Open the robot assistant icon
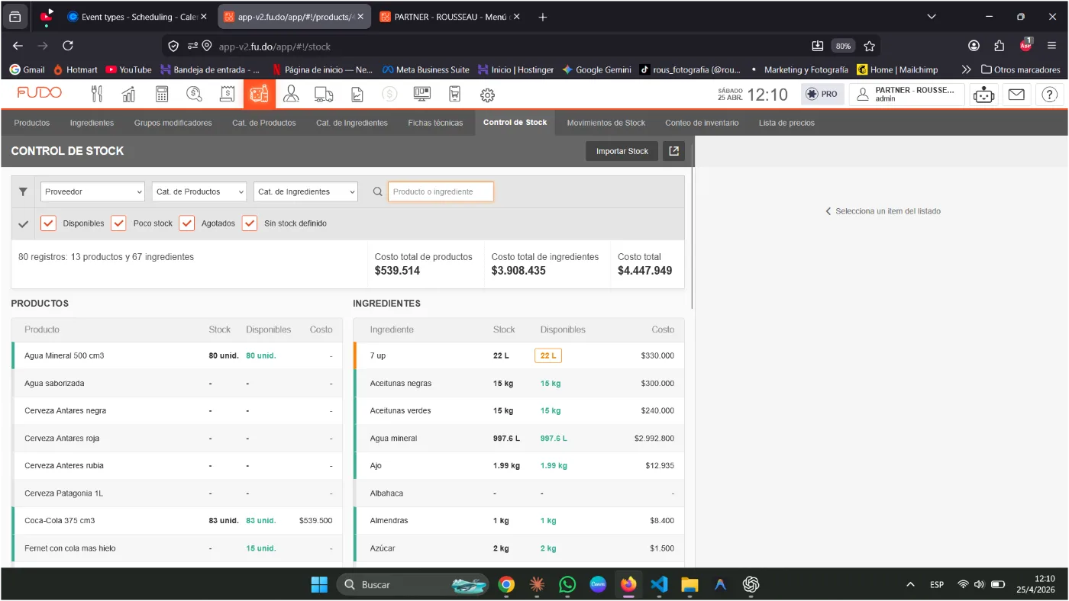 click(x=985, y=95)
